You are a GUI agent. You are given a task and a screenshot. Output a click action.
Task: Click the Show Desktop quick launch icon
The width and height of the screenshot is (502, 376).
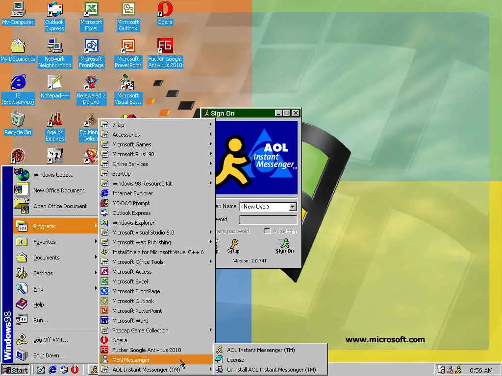point(41,370)
